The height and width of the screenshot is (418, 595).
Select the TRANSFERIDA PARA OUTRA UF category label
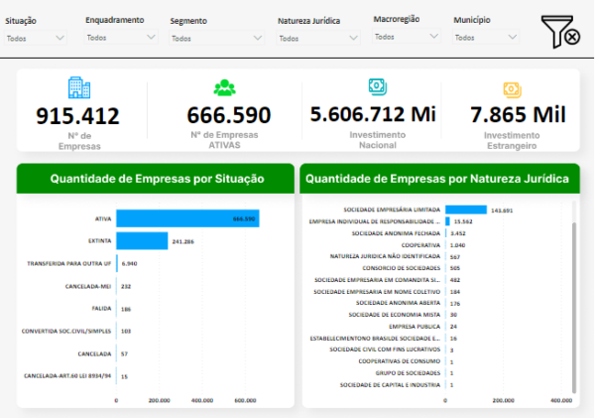click(x=69, y=263)
